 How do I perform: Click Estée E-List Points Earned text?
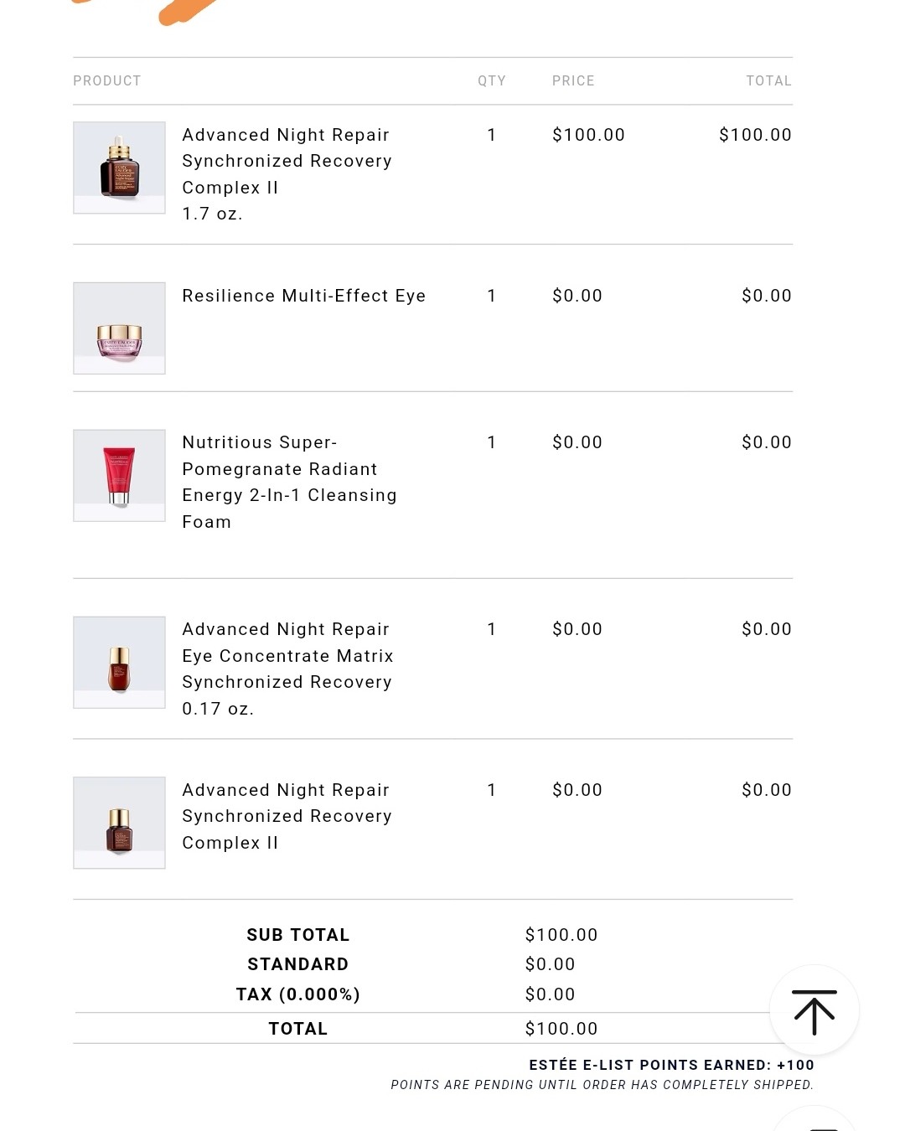(671, 1065)
